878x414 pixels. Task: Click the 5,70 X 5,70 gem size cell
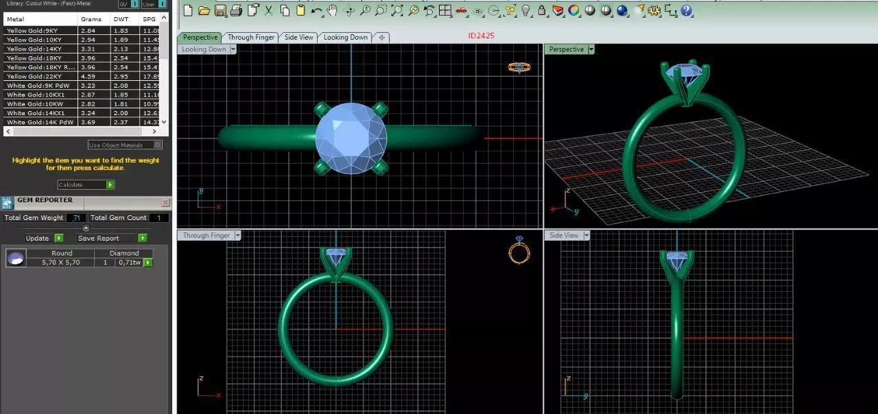pyautogui.click(x=61, y=263)
